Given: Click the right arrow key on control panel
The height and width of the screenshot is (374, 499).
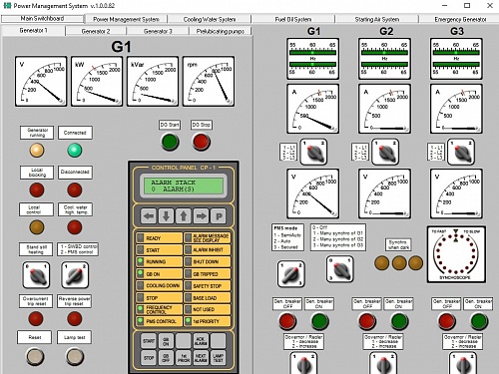Looking at the screenshot, I should [201, 216].
